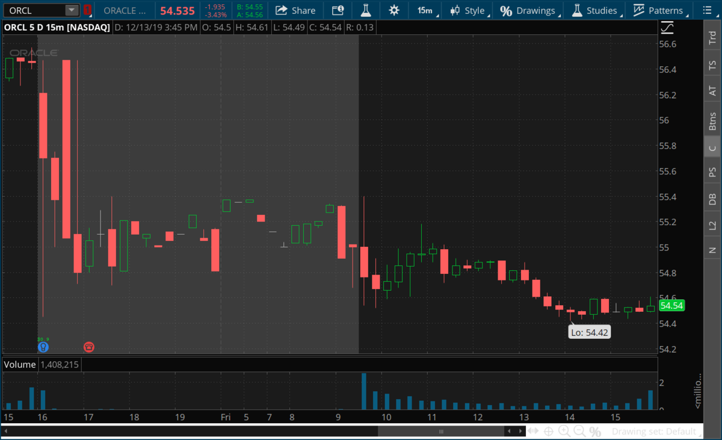Click the red symbol link indicator

pos(88,10)
